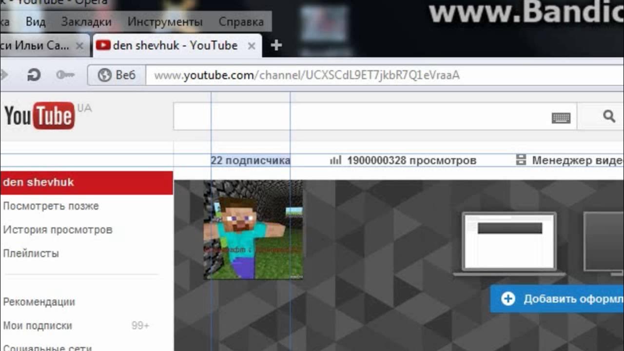This screenshot has height=351, width=624.
Task: Open Менеджер видео link
Action: click(578, 160)
